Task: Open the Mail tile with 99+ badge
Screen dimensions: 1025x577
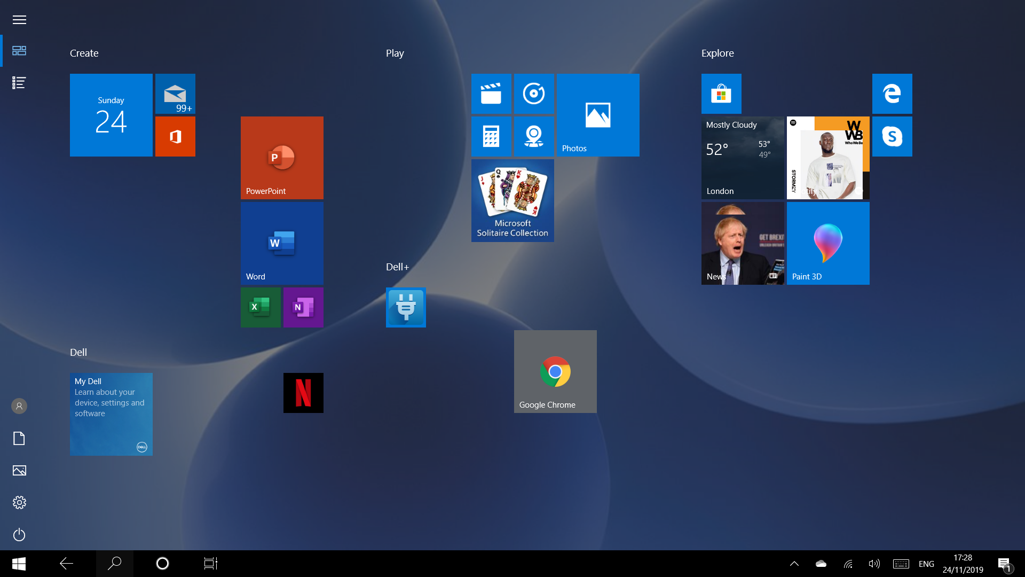Action: click(175, 93)
